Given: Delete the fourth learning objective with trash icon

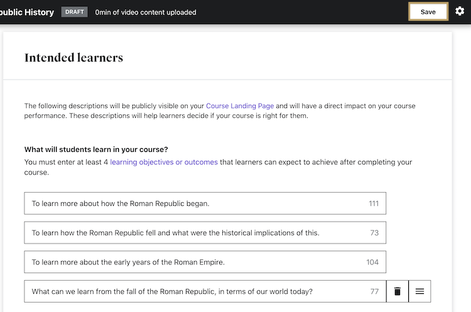Looking at the screenshot, I should (x=397, y=291).
